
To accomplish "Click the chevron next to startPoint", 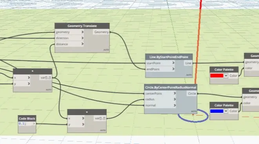I will tap(173, 63).
